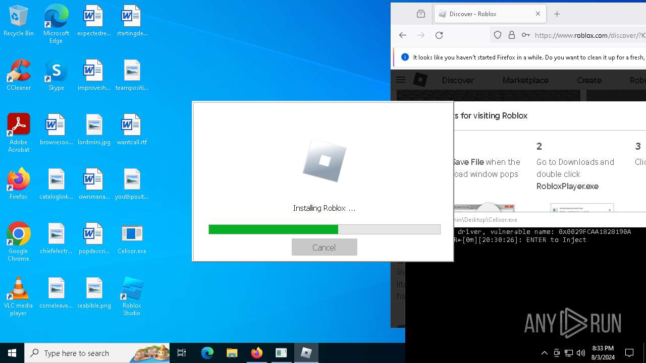The height and width of the screenshot is (363, 646).
Task: Click the Roblox installation progress bar
Action: pos(324,229)
